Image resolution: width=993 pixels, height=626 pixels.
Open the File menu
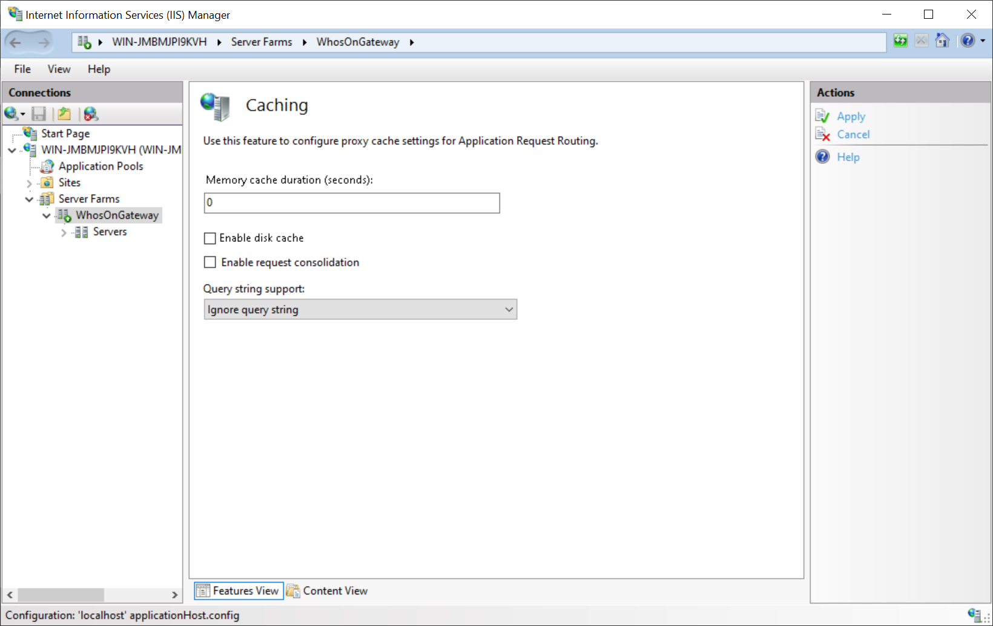pos(22,69)
